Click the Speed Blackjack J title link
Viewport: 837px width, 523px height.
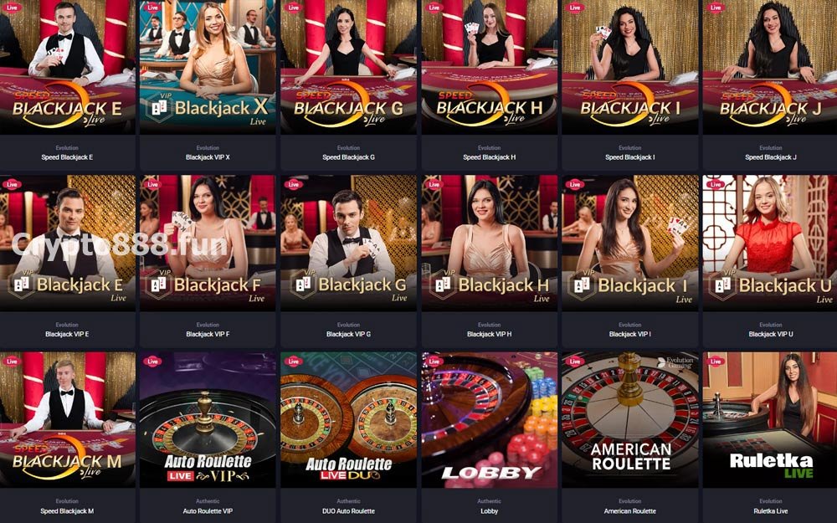tap(771, 157)
